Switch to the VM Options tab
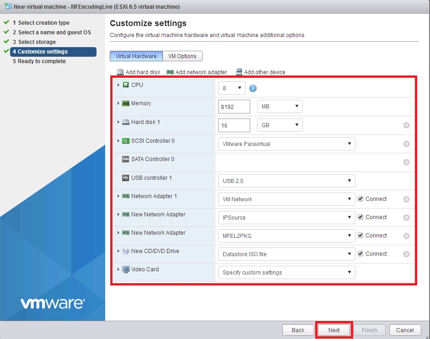The width and height of the screenshot is (430, 339). click(183, 56)
